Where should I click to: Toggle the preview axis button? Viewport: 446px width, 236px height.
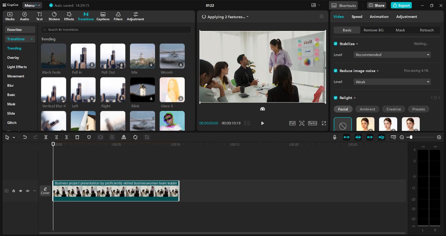click(x=382, y=137)
